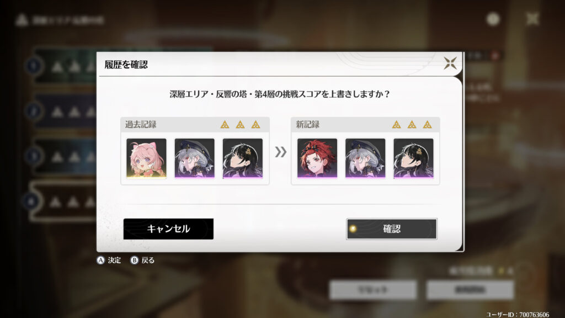This screenshot has height=318, width=565.
Task: Select the pink-haired character portrait in 過去記録
Action: (146, 158)
